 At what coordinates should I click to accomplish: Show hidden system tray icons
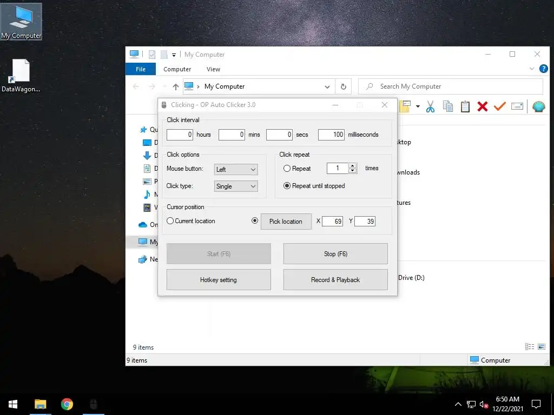coord(458,404)
